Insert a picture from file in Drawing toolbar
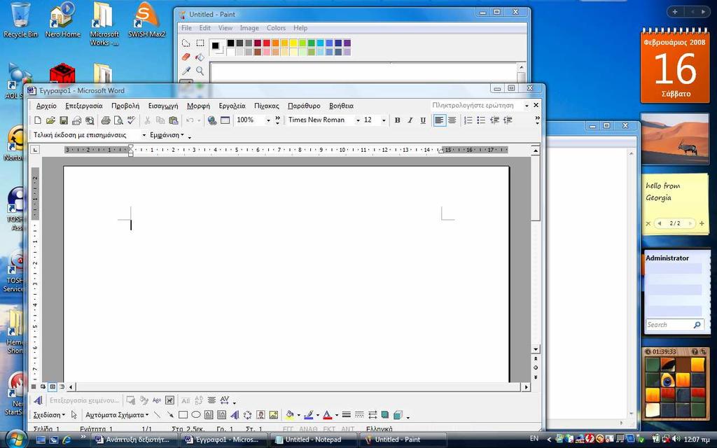 [274, 414]
